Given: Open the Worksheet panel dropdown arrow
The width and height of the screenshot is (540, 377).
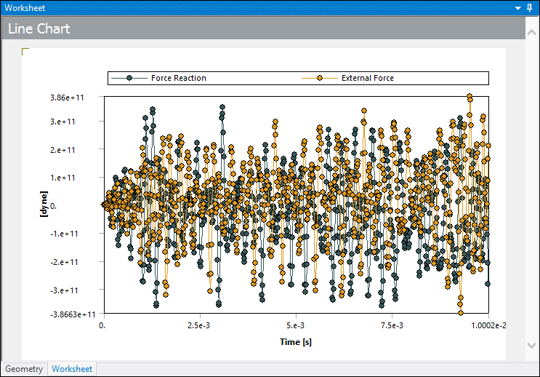Looking at the screenshot, I should point(518,8).
